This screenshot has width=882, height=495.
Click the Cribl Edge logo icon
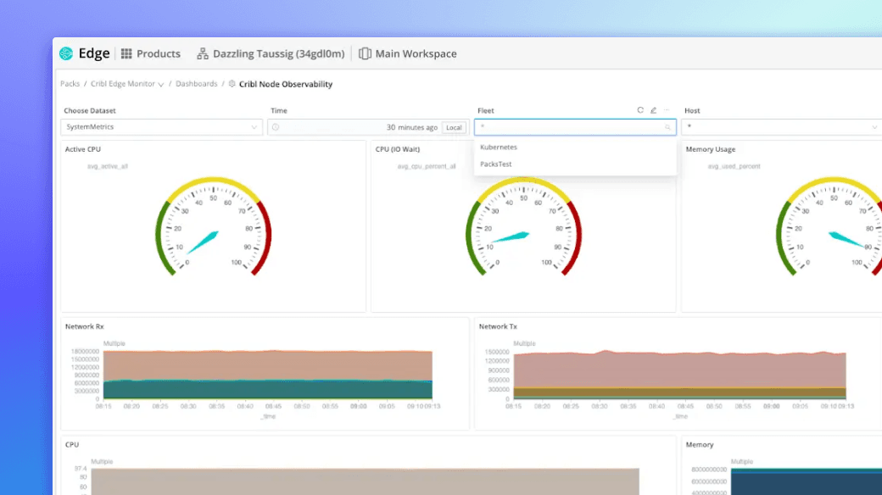67,53
